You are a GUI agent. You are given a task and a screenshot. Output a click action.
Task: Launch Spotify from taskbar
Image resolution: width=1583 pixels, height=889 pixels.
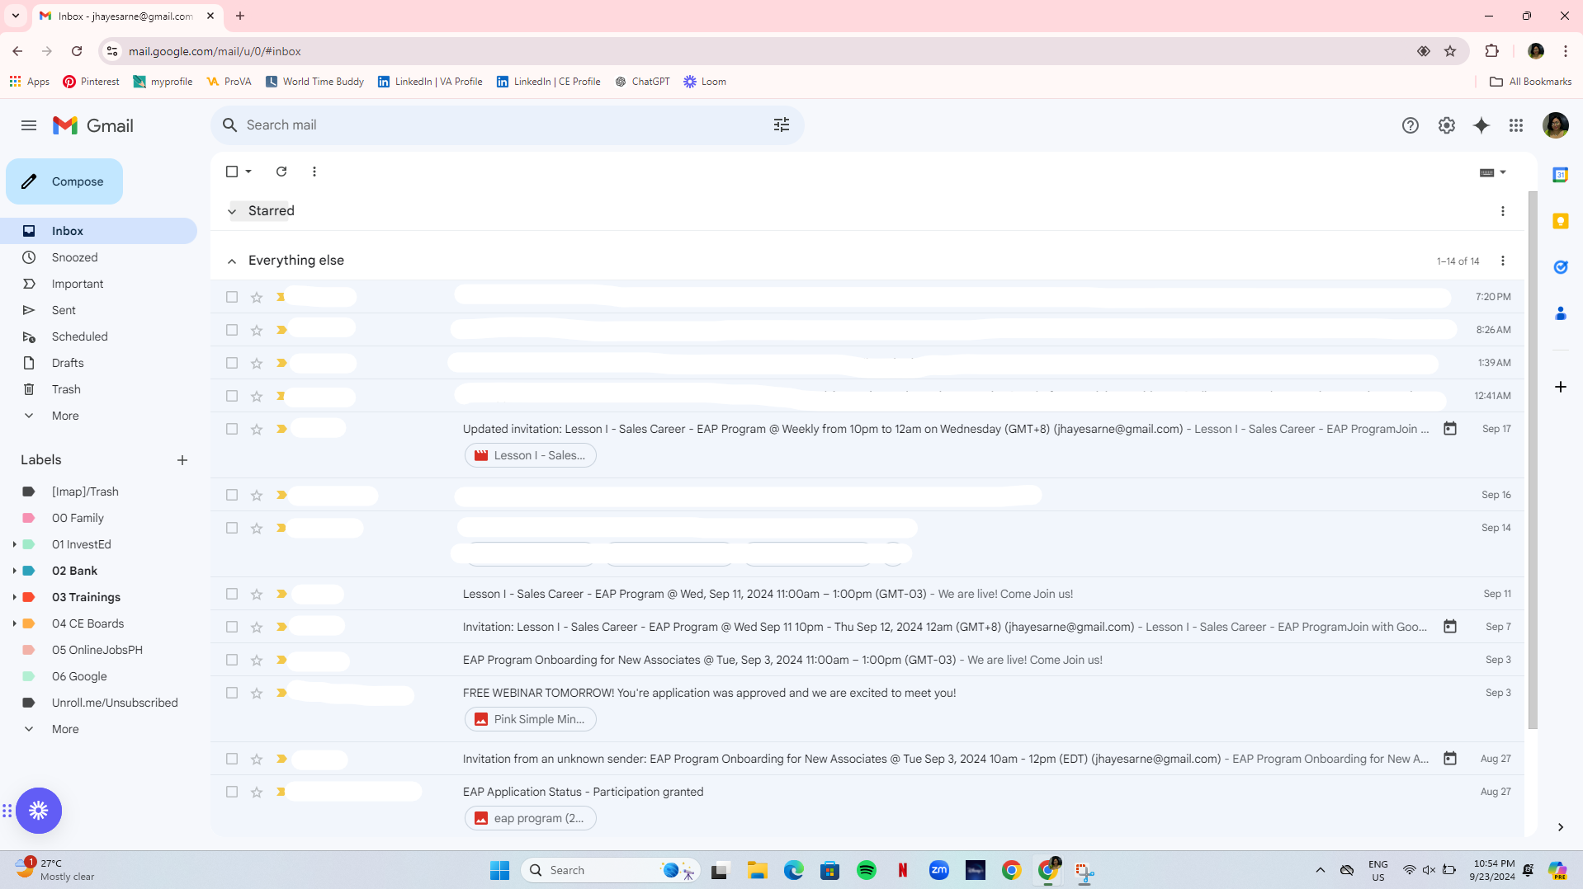click(867, 870)
